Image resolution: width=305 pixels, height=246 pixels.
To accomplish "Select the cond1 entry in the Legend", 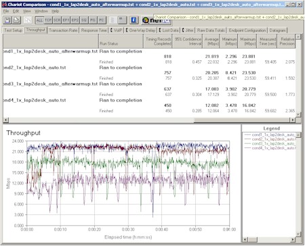I will coord(270,134).
